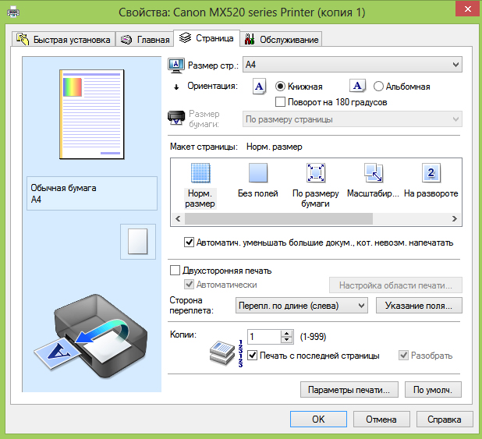The width and height of the screenshot is (482, 439).
Task: Choose the Масштабир... layout icon
Action: (373, 172)
